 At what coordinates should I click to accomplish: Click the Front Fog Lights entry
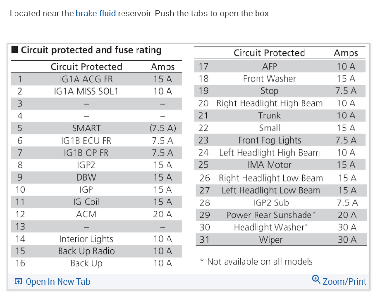(269, 140)
